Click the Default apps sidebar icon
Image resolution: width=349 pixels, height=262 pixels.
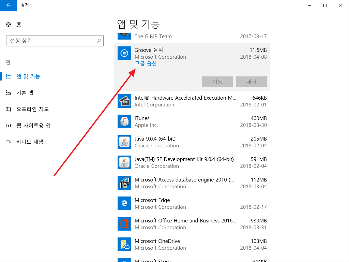(x=9, y=93)
